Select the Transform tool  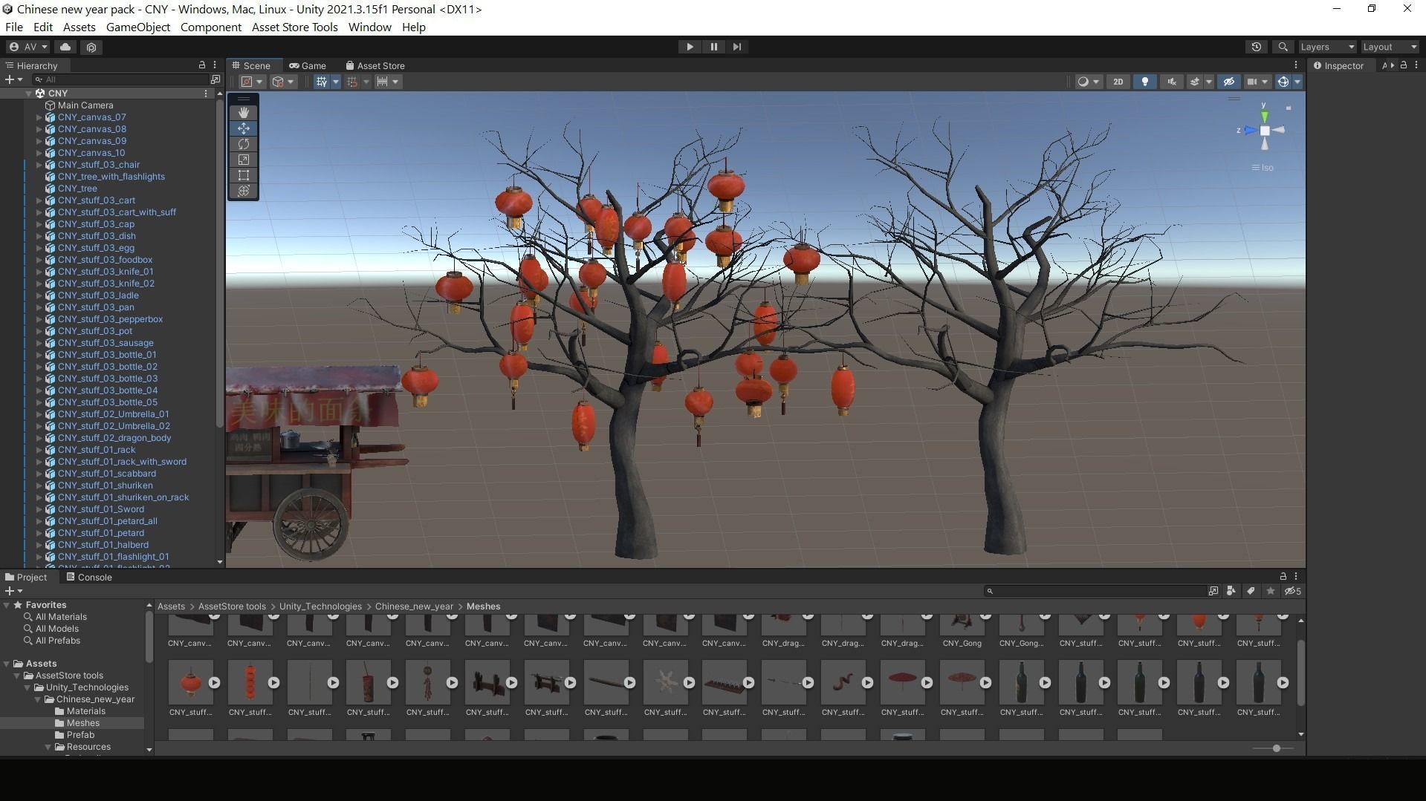point(244,191)
